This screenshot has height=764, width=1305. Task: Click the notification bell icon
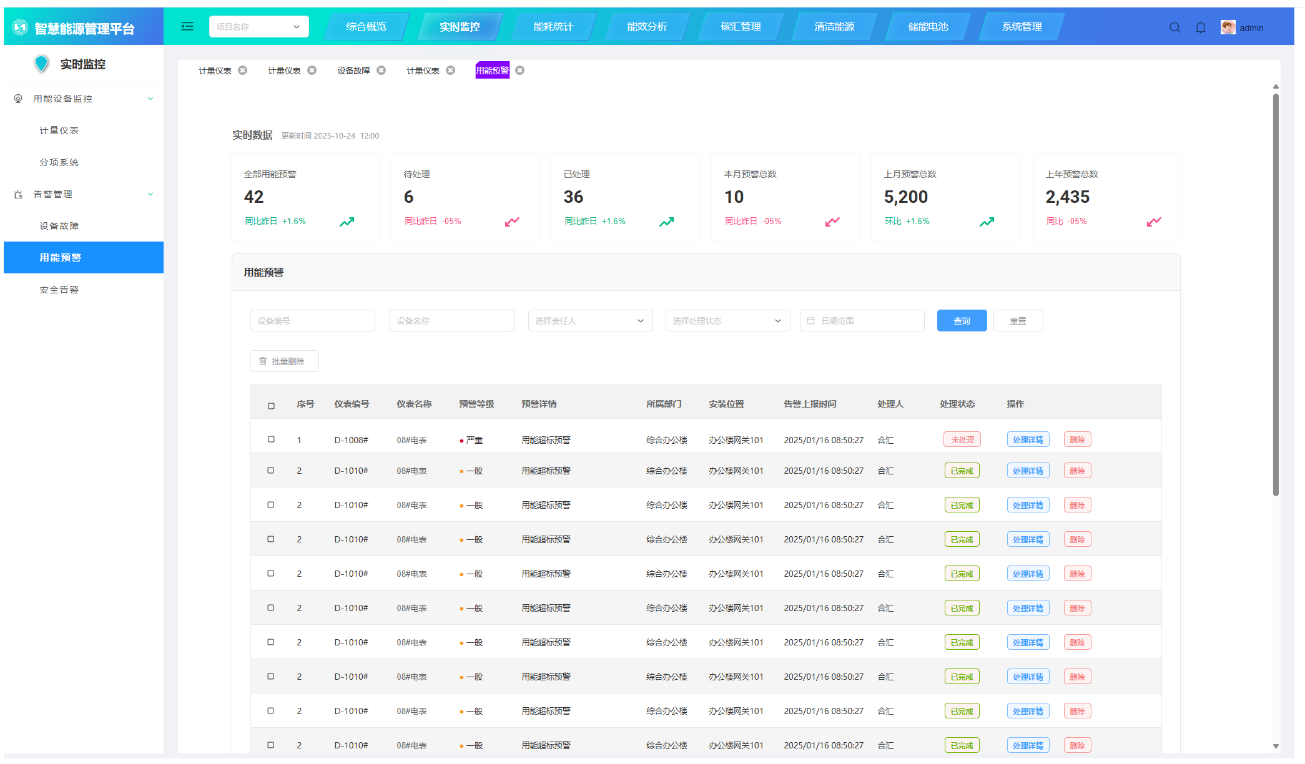pos(1200,27)
